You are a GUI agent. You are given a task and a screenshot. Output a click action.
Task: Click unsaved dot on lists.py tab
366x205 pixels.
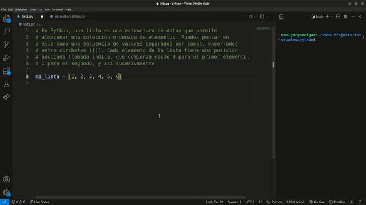[42, 17]
